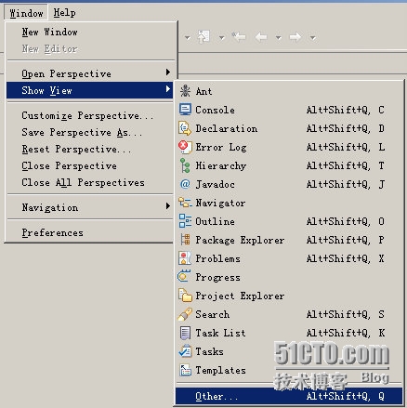Select Progress view label
This screenshot has height=408, width=407.
[217, 277]
